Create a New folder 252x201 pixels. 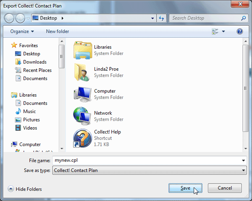click(58, 31)
